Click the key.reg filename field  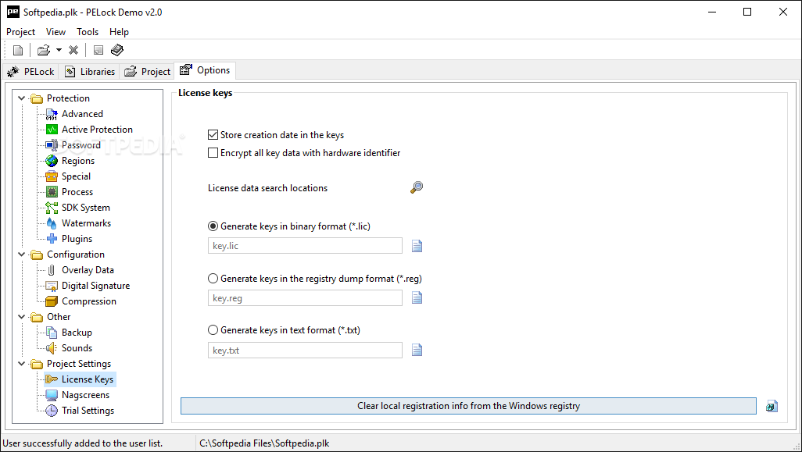306,298
